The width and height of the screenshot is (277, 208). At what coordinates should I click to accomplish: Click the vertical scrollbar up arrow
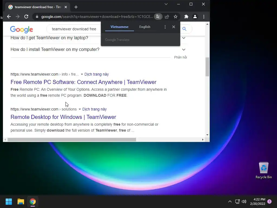(207, 24)
